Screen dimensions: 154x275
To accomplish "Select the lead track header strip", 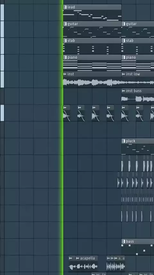I will tap(2, 13).
